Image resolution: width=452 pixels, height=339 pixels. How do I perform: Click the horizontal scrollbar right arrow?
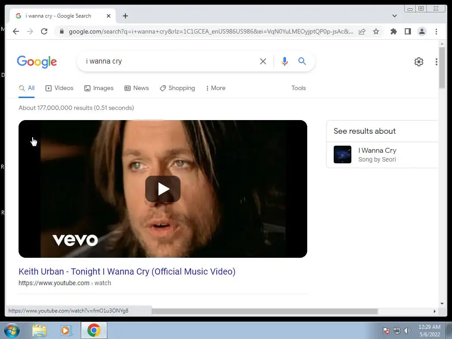click(435, 311)
